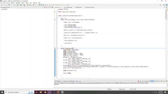
Task: Click the taskbar search box
Action: pyautogui.click(x=19, y=92)
